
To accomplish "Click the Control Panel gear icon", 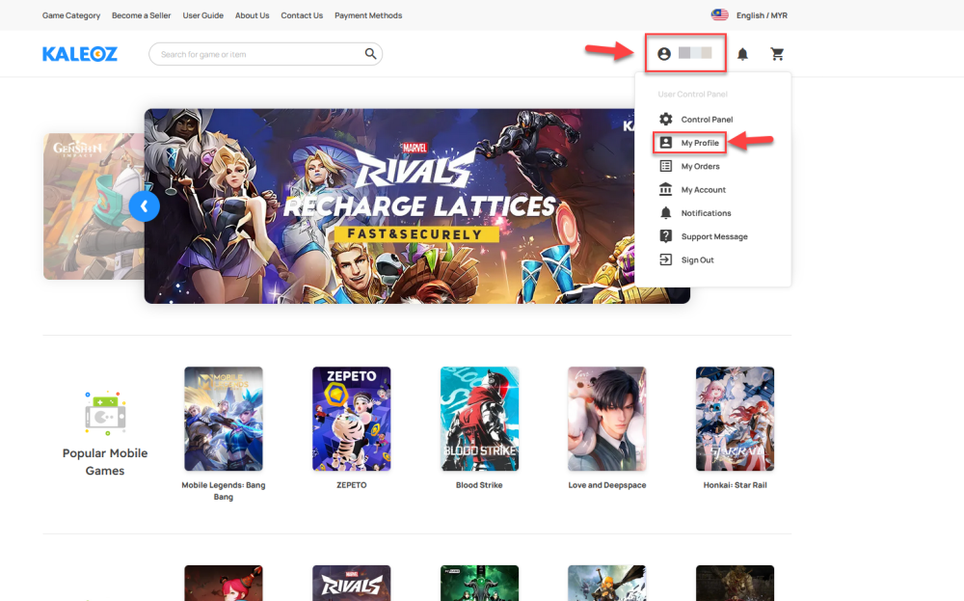I will pos(665,120).
